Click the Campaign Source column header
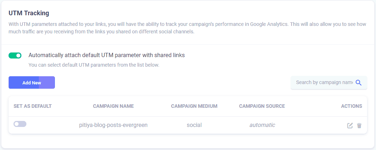376x150 pixels. pos(262,106)
